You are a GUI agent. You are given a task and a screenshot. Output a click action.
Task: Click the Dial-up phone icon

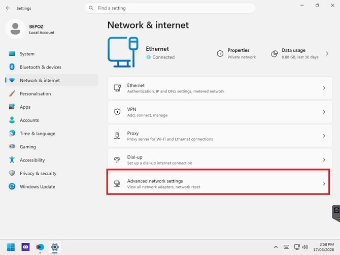pyautogui.click(x=117, y=160)
